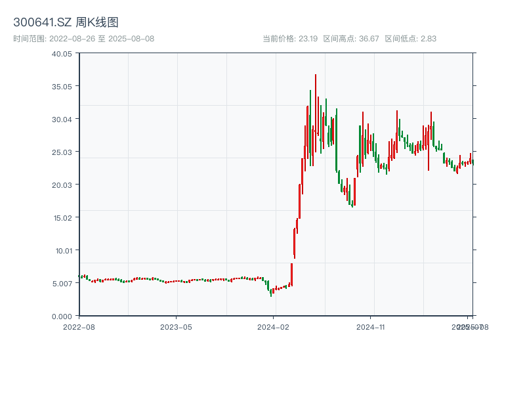Click the tallest red candlestick at the 36.67 peak
The image size is (525, 394).
point(316,113)
